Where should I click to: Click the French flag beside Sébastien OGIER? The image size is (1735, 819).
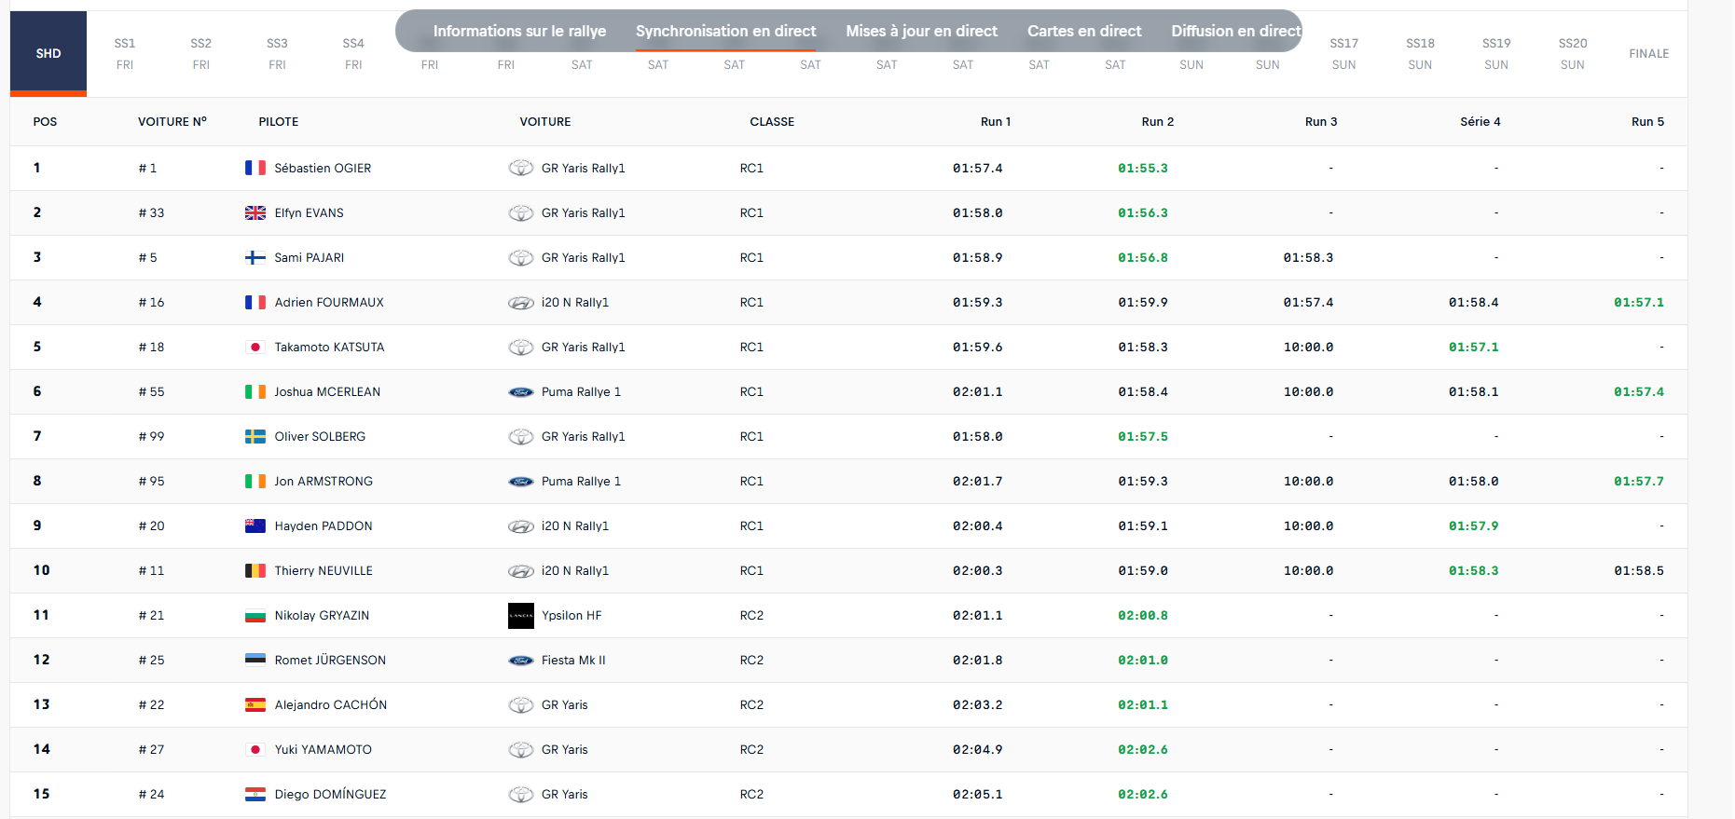coord(255,168)
